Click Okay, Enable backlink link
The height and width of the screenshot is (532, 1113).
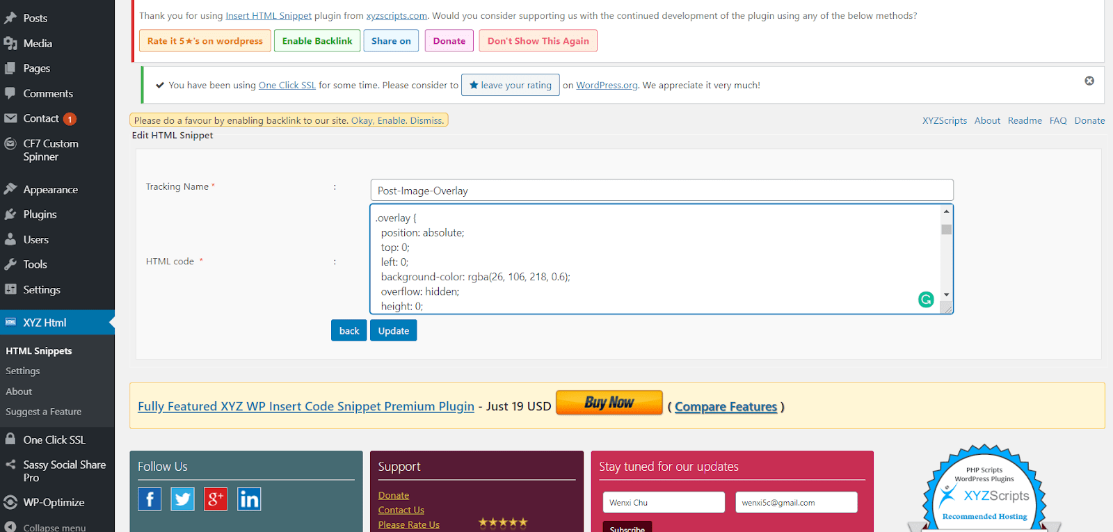[379, 120]
